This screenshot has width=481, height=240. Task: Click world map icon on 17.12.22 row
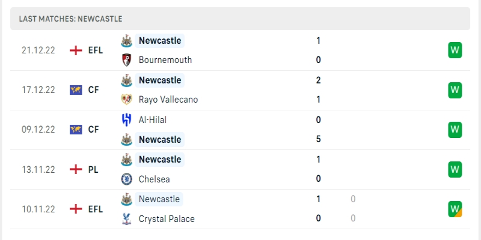click(x=76, y=90)
